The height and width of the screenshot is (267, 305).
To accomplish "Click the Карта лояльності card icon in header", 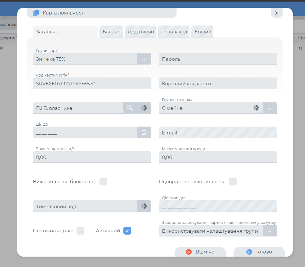I will [36, 13].
